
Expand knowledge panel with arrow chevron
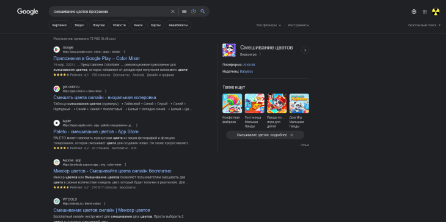305,50
